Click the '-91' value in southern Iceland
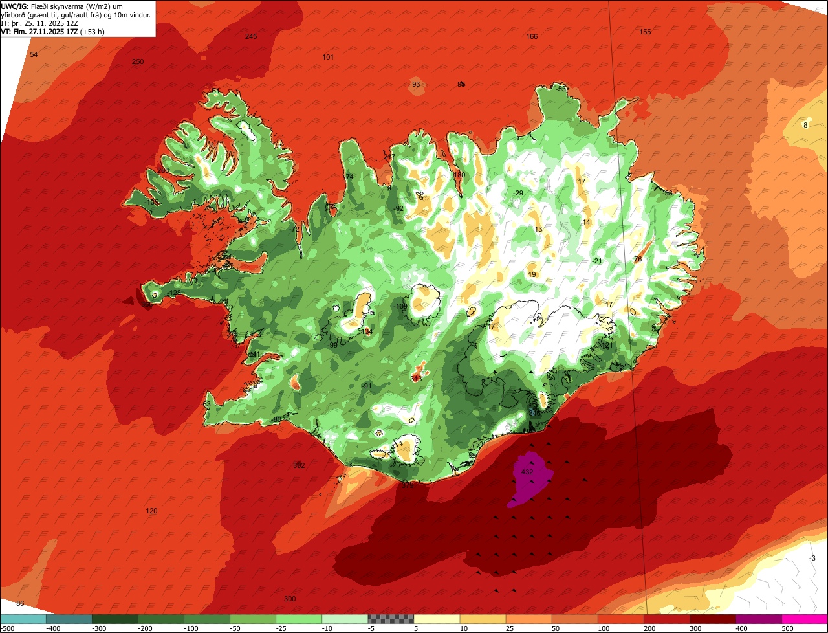The width and height of the screenshot is (828, 633). (367, 386)
